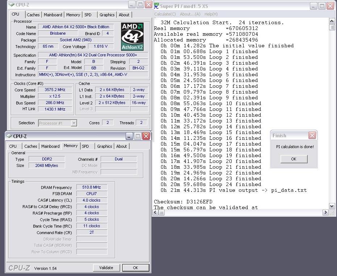
Task: Click the Core Voltage value 1.616 V
Action: 101,46
